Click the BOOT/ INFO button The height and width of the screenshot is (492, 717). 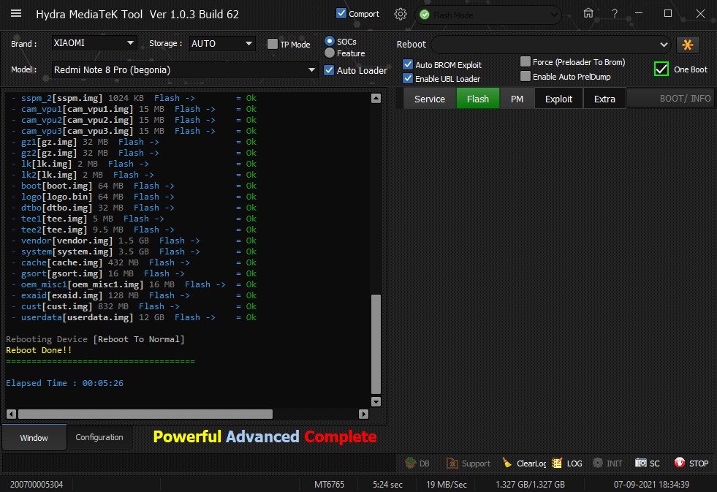671,98
